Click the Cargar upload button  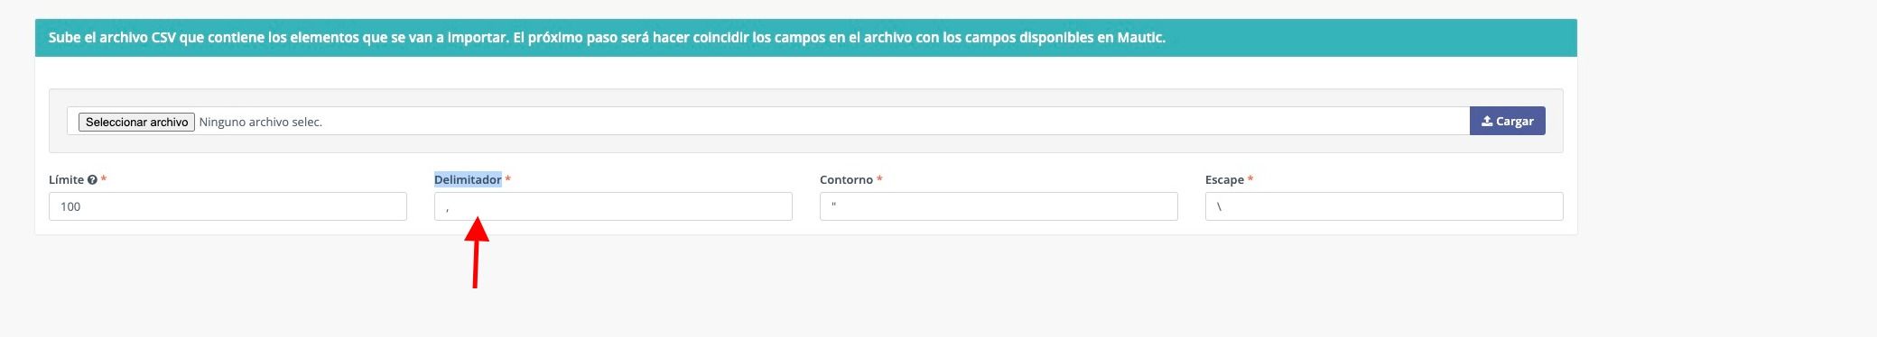click(x=1507, y=121)
